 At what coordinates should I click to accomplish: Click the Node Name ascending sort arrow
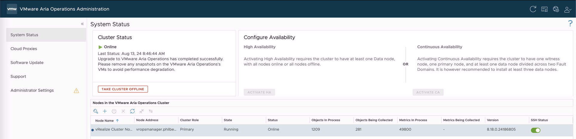[x=117, y=121]
